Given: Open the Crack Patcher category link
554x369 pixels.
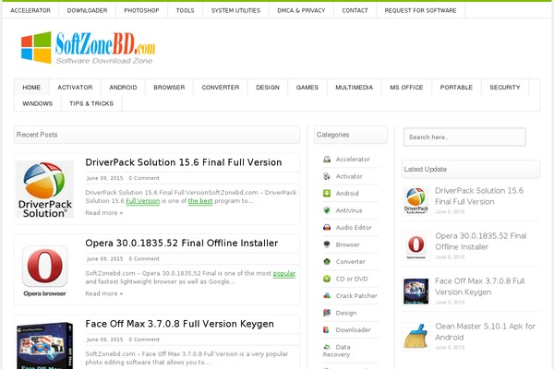Looking at the screenshot, I should 356,296.
